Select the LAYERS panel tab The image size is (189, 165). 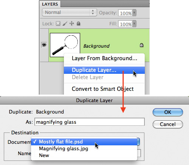click(50, 4)
